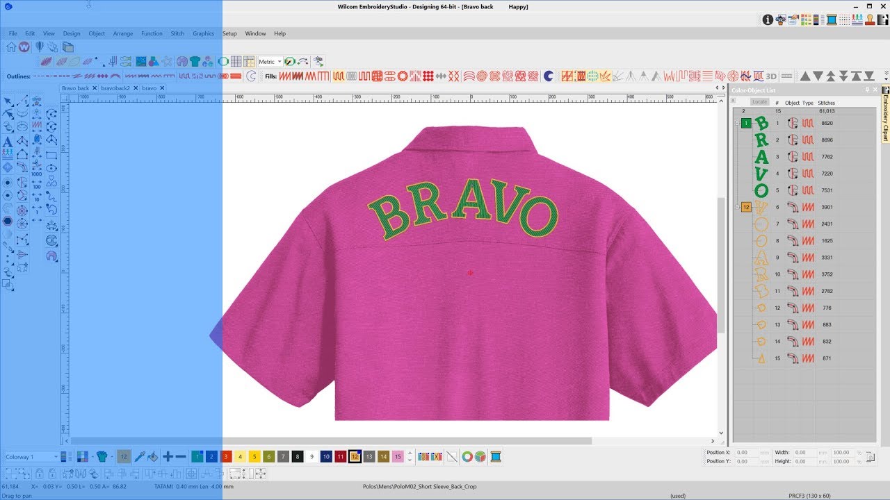The image size is (890, 500).
Task: Click the thread spool icon in palette bar
Action: coord(496,457)
